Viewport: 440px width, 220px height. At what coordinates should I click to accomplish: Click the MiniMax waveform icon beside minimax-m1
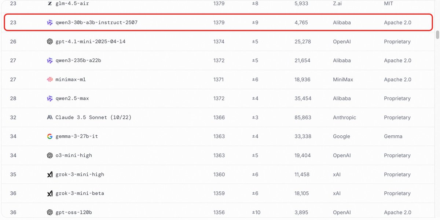(50, 80)
